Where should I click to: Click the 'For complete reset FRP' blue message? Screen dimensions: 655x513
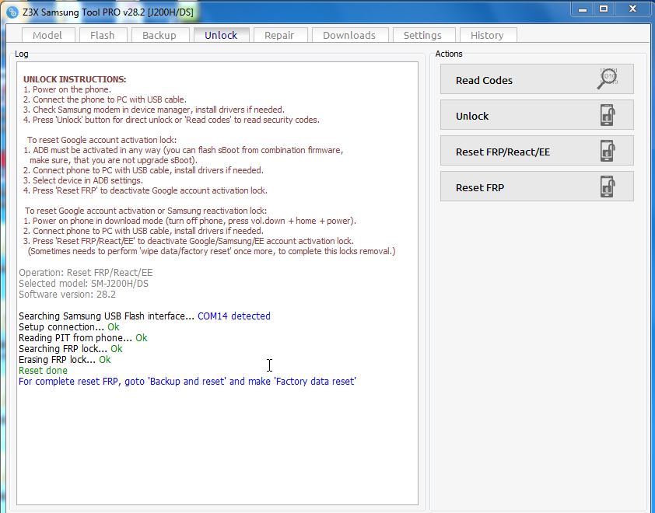(187, 381)
